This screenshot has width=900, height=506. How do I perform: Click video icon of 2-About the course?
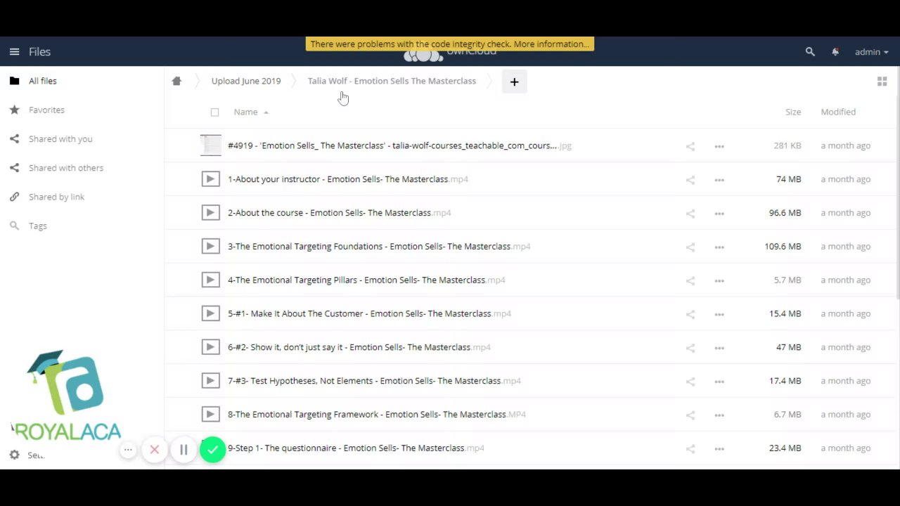pyautogui.click(x=210, y=213)
